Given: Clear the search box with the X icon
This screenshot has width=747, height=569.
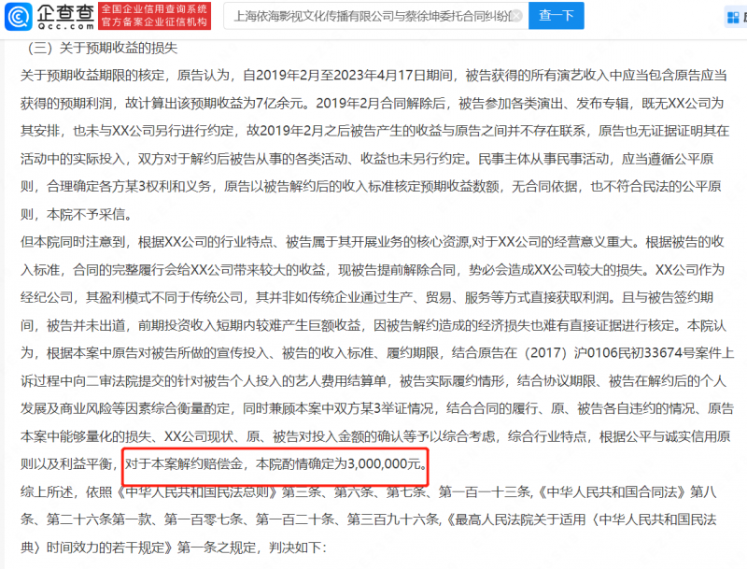Looking at the screenshot, I should [x=517, y=16].
